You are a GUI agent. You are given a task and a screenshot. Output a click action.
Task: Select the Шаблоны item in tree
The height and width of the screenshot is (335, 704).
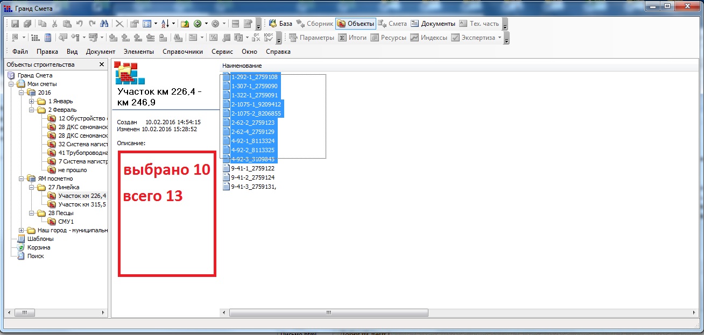(x=40, y=239)
